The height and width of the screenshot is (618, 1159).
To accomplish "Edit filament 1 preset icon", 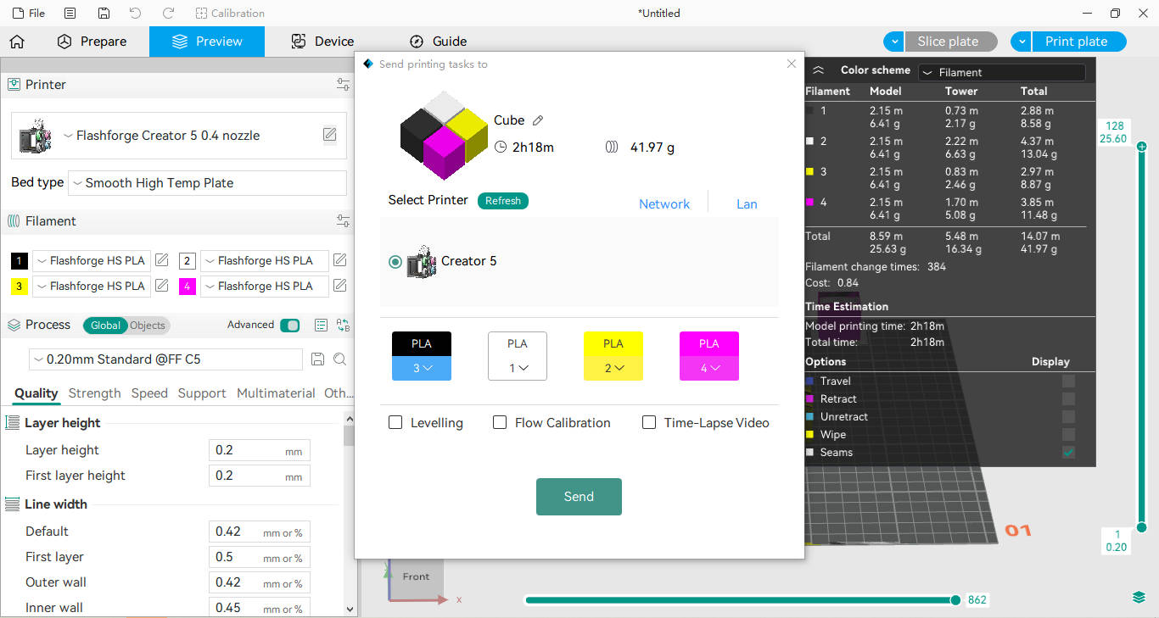I will (x=162, y=260).
